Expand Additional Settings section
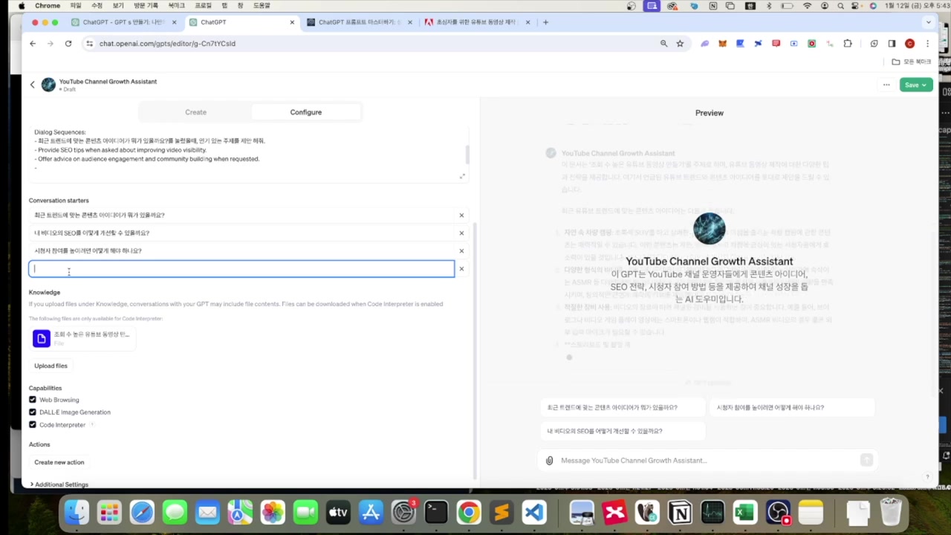Image resolution: width=951 pixels, height=535 pixels. click(x=59, y=484)
